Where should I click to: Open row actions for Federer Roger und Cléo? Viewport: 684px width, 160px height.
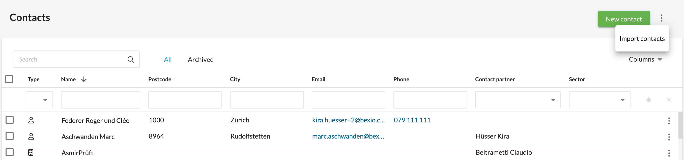pos(669,121)
